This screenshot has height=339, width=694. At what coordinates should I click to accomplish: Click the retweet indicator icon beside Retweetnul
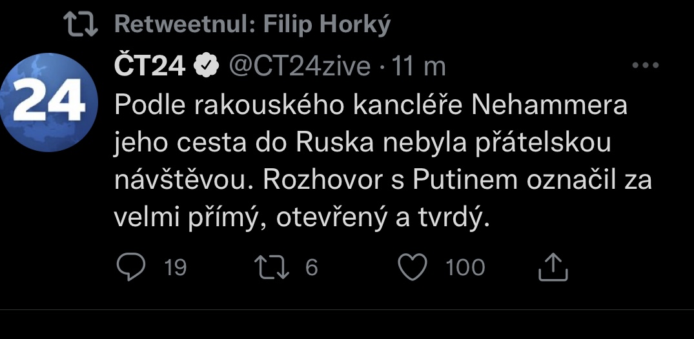[x=82, y=24]
